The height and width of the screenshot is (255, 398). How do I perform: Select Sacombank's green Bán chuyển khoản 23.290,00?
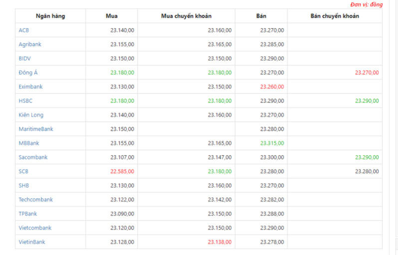click(367, 158)
